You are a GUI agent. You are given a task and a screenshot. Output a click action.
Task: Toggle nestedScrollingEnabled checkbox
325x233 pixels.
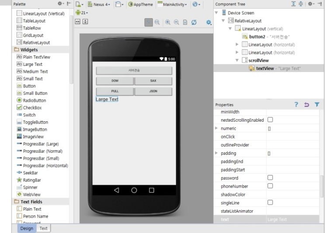270,120
